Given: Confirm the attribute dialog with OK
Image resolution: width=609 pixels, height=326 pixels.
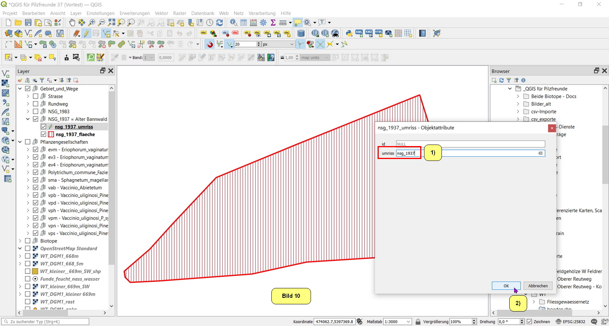Looking at the screenshot, I should [506, 286].
